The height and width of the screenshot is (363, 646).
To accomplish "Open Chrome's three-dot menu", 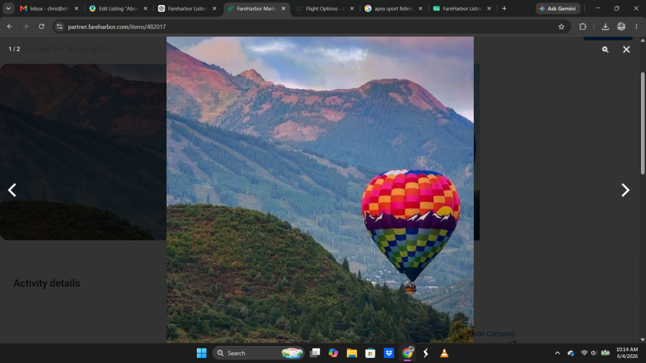I will click(637, 26).
